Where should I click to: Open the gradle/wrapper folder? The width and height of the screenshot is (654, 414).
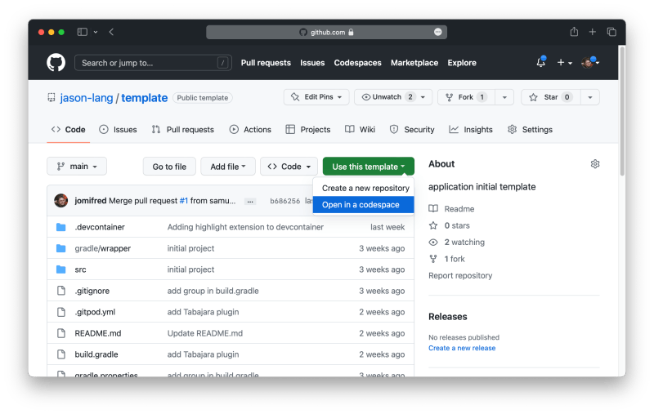pyautogui.click(x=103, y=248)
